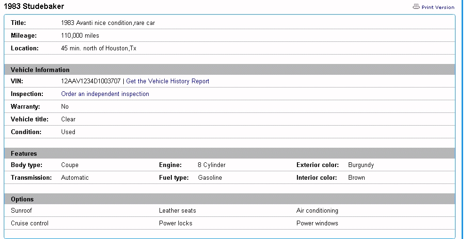Viewport: 464px width, 239px height.
Task: Click the Vehicle Information section header
Action: 40,70
